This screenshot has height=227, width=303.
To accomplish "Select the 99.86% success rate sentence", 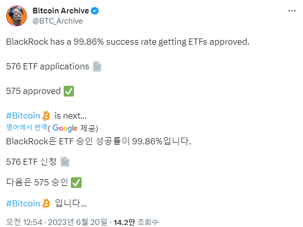I will click(x=128, y=42).
